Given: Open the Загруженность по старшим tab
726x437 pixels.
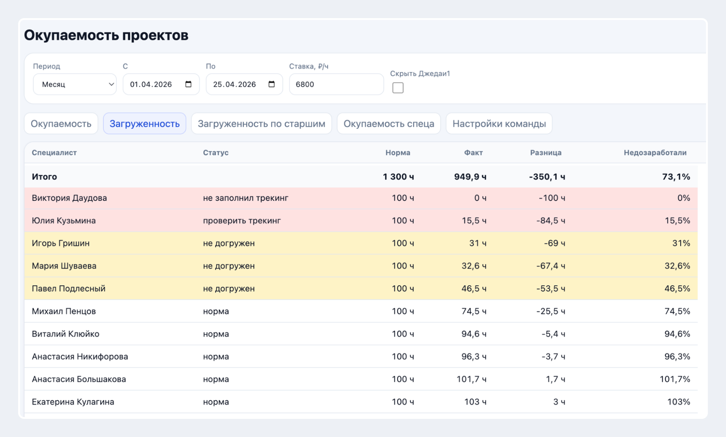Looking at the screenshot, I should tap(261, 123).
